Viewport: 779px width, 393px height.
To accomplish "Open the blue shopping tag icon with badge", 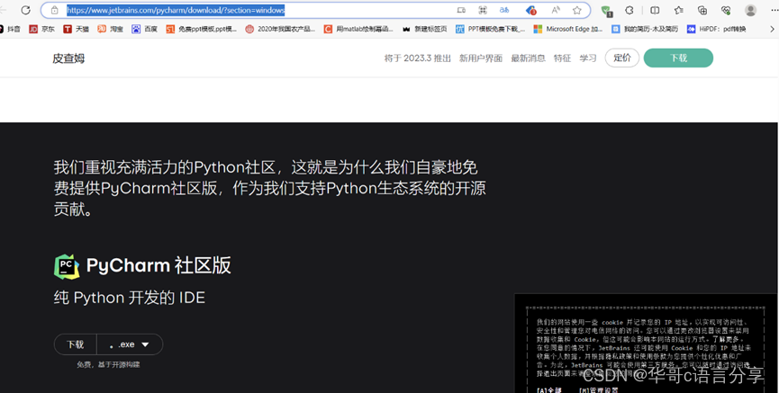I will coord(530,10).
